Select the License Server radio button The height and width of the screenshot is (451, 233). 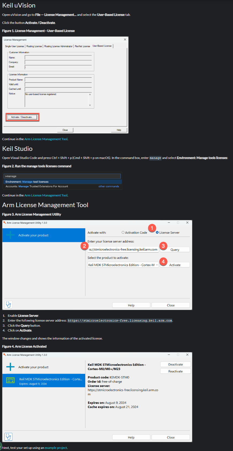coord(157,232)
